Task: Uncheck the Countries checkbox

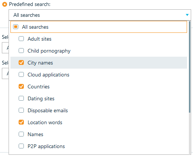Action: pyautogui.click(x=21, y=87)
